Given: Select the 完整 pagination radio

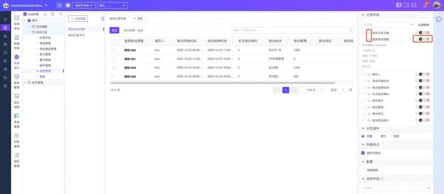Looking at the screenshot, I should coord(363,136).
